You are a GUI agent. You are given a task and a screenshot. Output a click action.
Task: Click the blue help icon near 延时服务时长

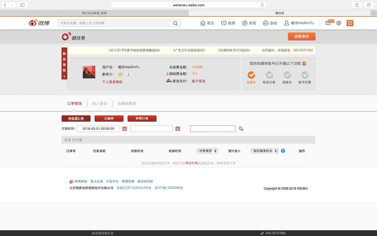point(283,151)
